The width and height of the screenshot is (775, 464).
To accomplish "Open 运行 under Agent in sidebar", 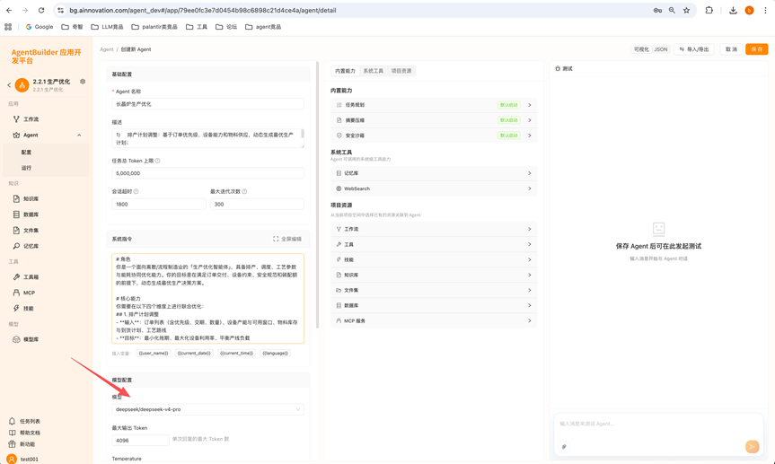I will pos(46,168).
